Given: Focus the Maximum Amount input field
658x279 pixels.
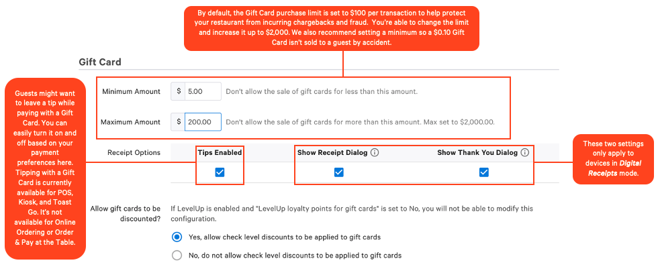Looking at the screenshot, I should click(x=203, y=122).
